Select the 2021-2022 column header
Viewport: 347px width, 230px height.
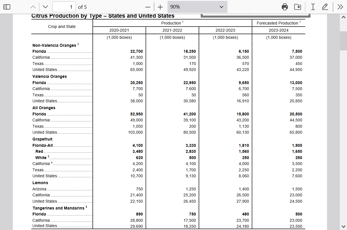pos(172,30)
